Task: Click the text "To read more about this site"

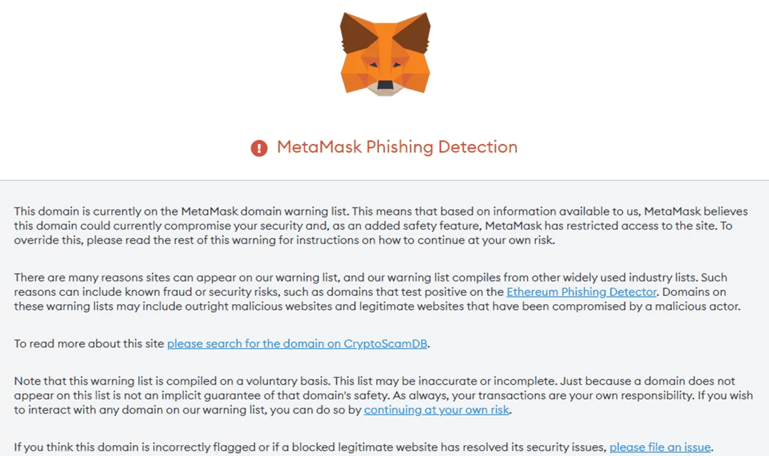Action: (89, 344)
